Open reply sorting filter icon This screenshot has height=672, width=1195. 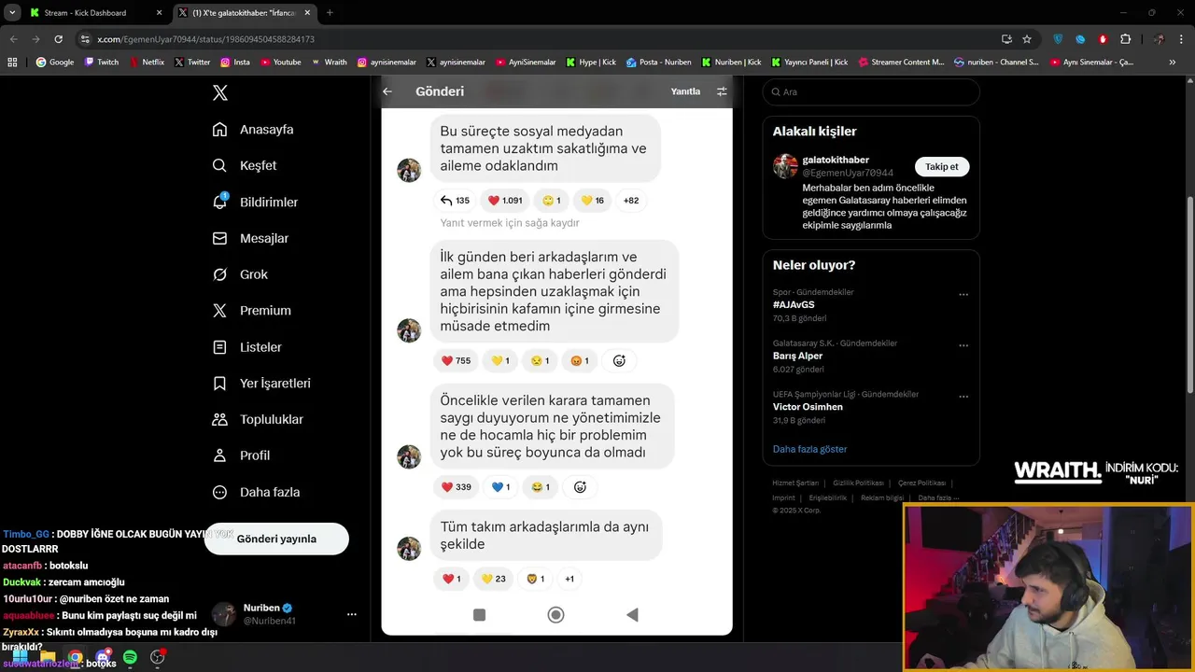[722, 91]
